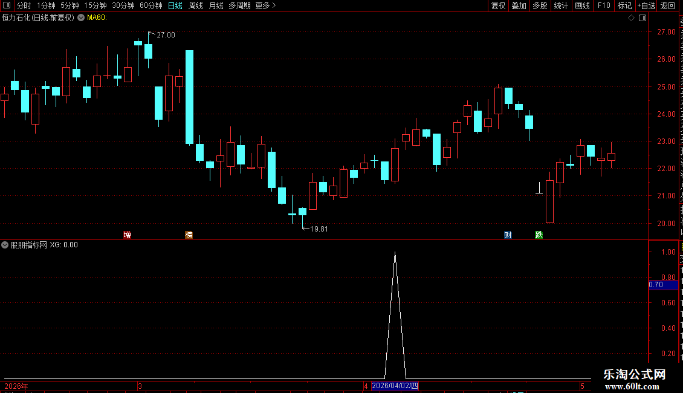Expand the 更多 periods menu
This screenshot has height=393, width=683.
(265, 5)
